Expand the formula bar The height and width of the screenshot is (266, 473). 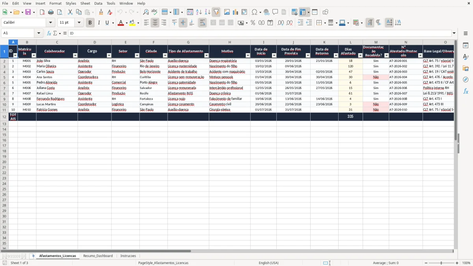454,33
